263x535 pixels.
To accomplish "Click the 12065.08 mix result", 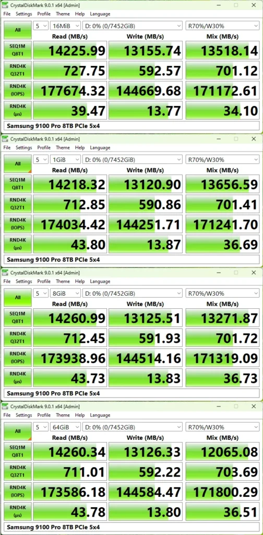I will pos(222,452).
